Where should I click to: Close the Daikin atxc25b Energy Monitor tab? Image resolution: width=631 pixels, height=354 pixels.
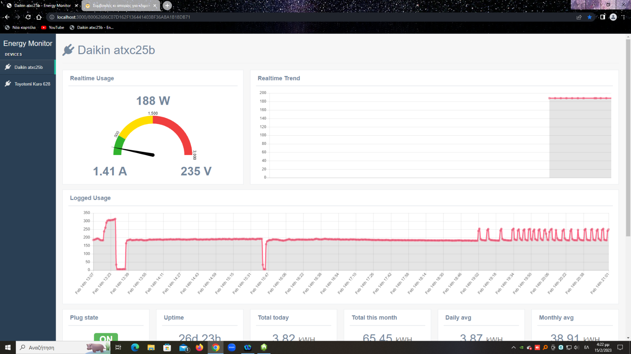(x=77, y=6)
